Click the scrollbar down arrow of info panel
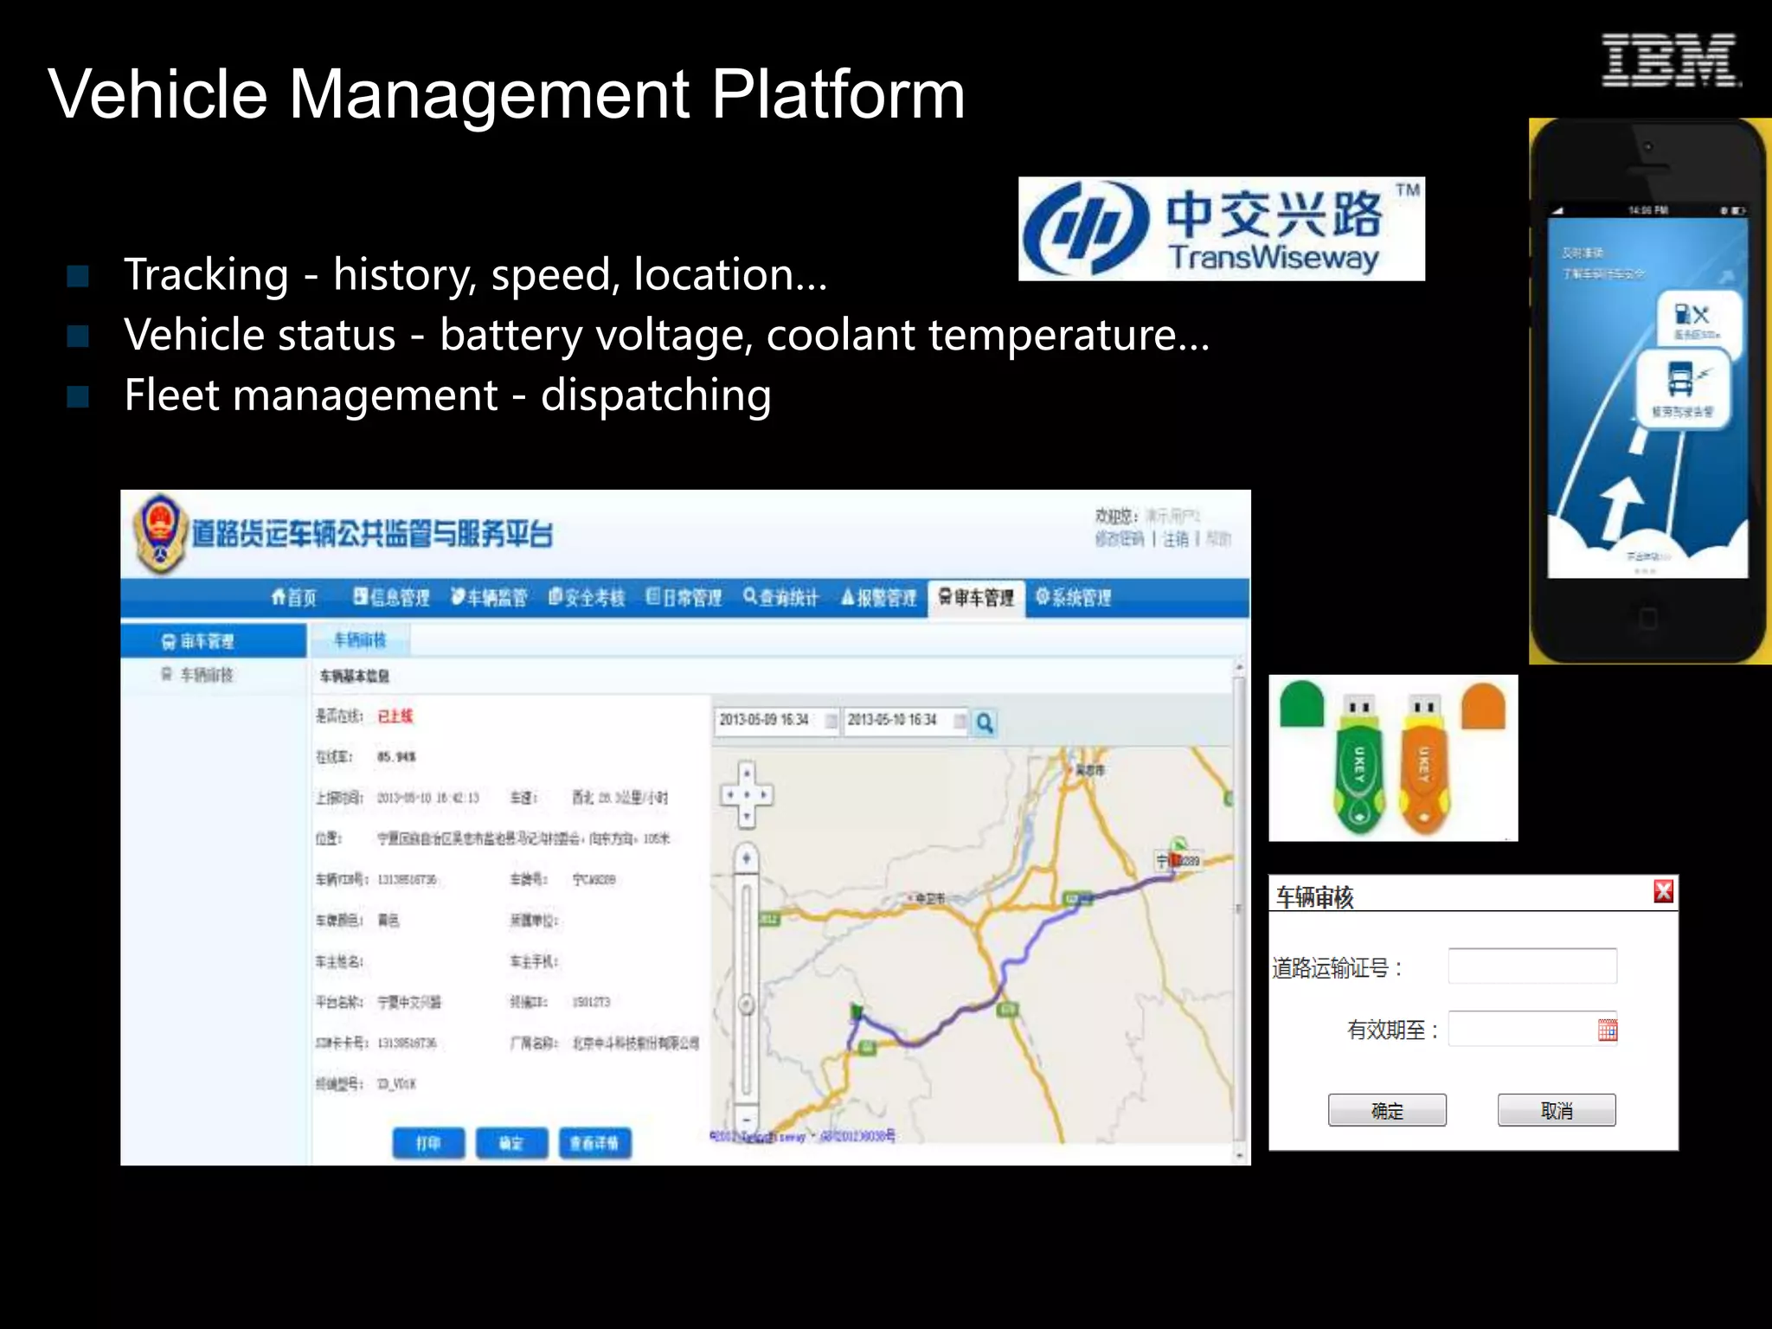 (x=1239, y=1155)
